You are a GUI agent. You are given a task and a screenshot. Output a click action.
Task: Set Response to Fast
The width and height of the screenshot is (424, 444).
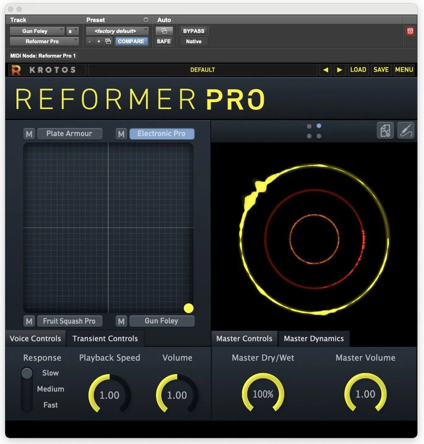pyautogui.click(x=50, y=405)
